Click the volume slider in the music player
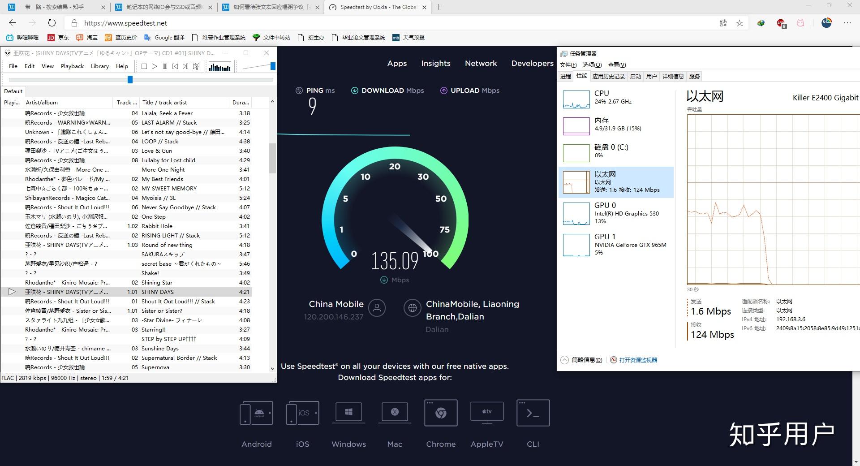 click(258, 66)
